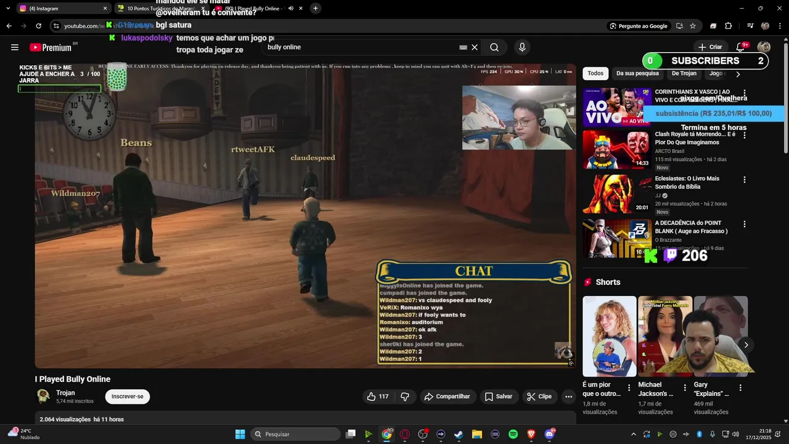Open the Trojan channel avatar

(43, 397)
